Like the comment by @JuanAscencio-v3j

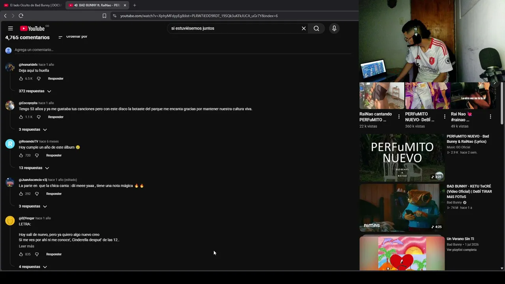(x=21, y=194)
